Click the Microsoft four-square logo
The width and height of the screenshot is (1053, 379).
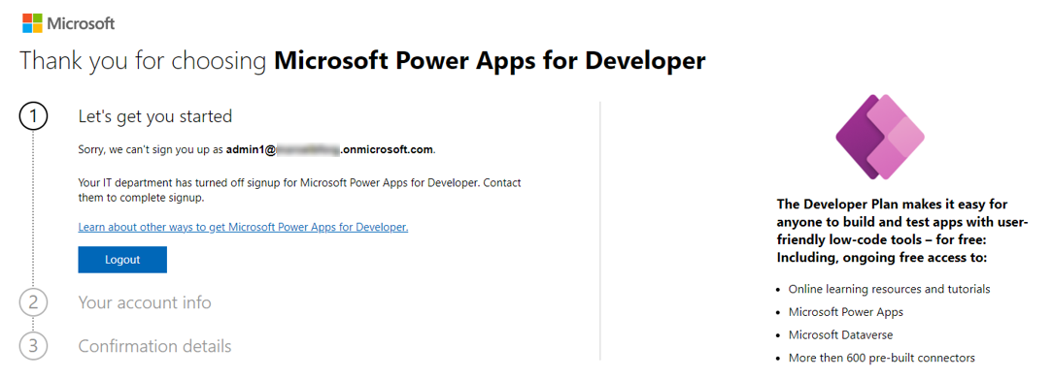point(32,23)
